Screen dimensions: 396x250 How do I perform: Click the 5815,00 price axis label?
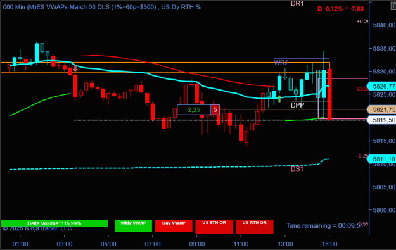pos(384,141)
